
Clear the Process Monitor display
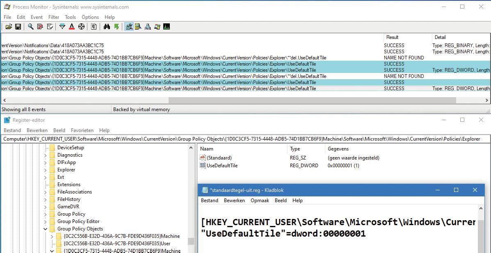coord(50,27)
